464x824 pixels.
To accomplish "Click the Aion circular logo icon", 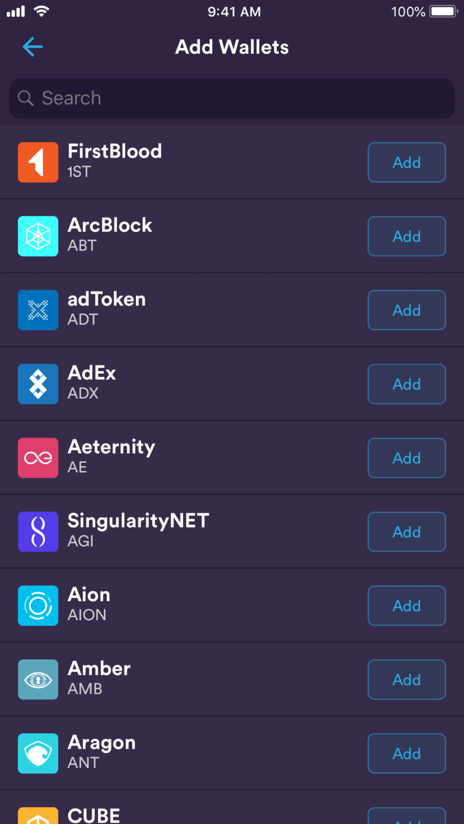I will coord(38,606).
